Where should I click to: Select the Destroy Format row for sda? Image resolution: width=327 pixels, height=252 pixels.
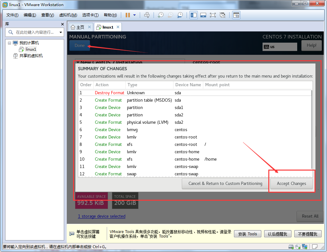point(195,93)
